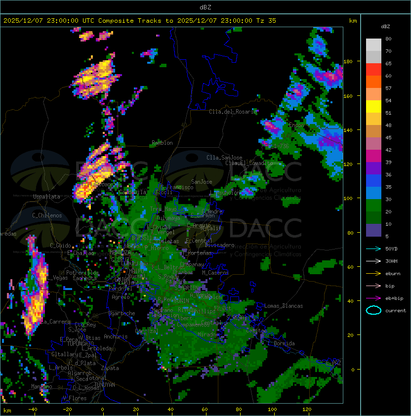The image size is (411, 416).
Task: Click the '120' tick on horizontal axis
Action: [307, 410]
